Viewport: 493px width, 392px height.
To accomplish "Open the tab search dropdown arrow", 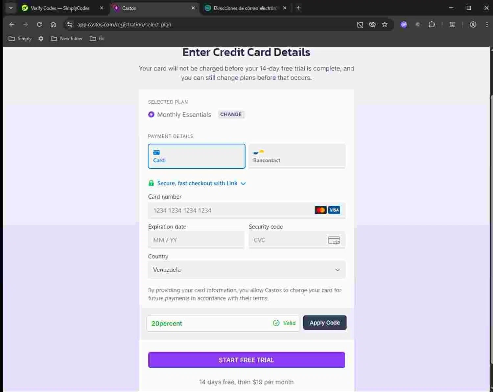I will pyautogui.click(x=11, y=8).
